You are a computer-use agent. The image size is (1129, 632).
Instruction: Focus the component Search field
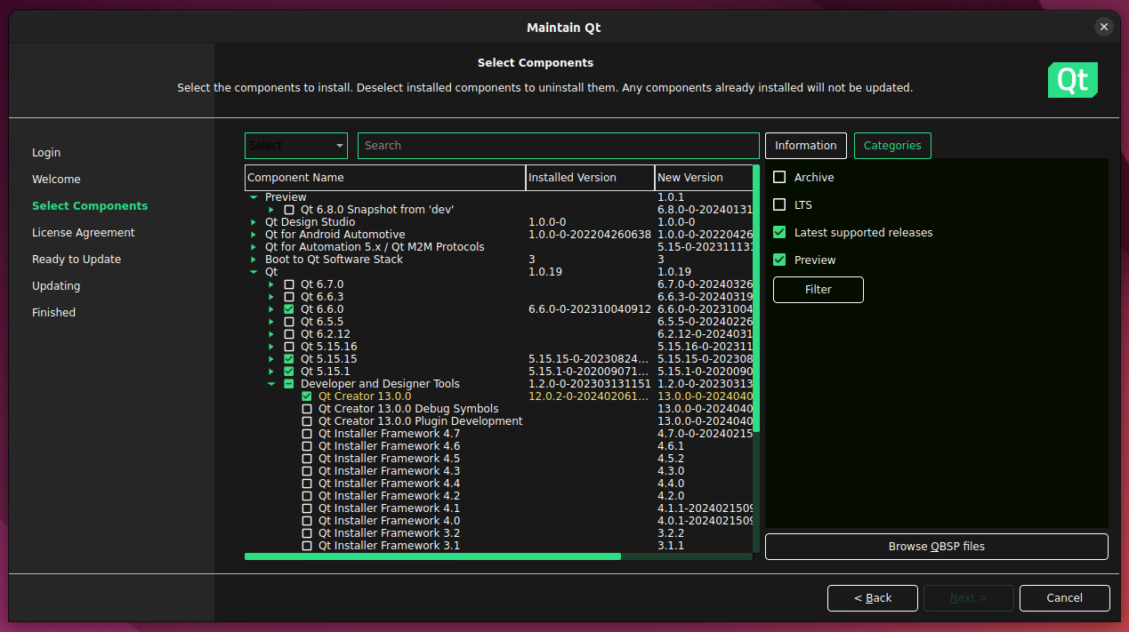tap(559, 146)
